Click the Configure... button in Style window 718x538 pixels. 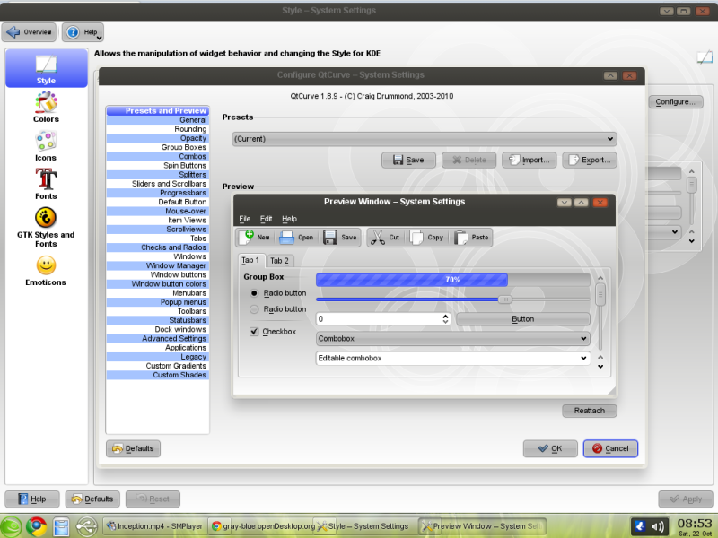tap(676, 101)
